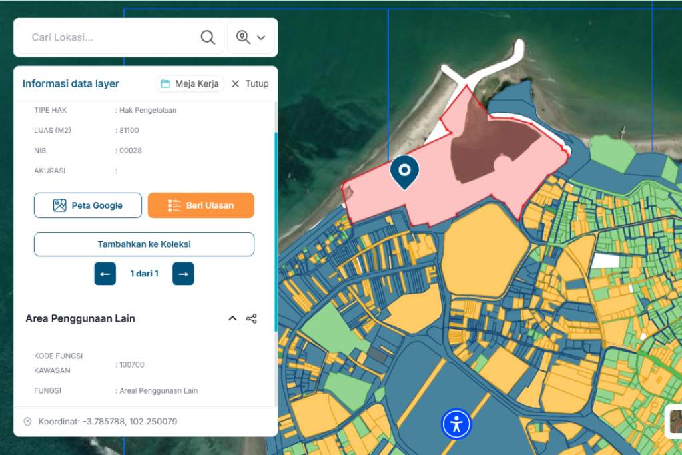This screenshot has width=682, height=455.
Task: Select the Kode Fungsi value 100700
Action: pos(132,364)
